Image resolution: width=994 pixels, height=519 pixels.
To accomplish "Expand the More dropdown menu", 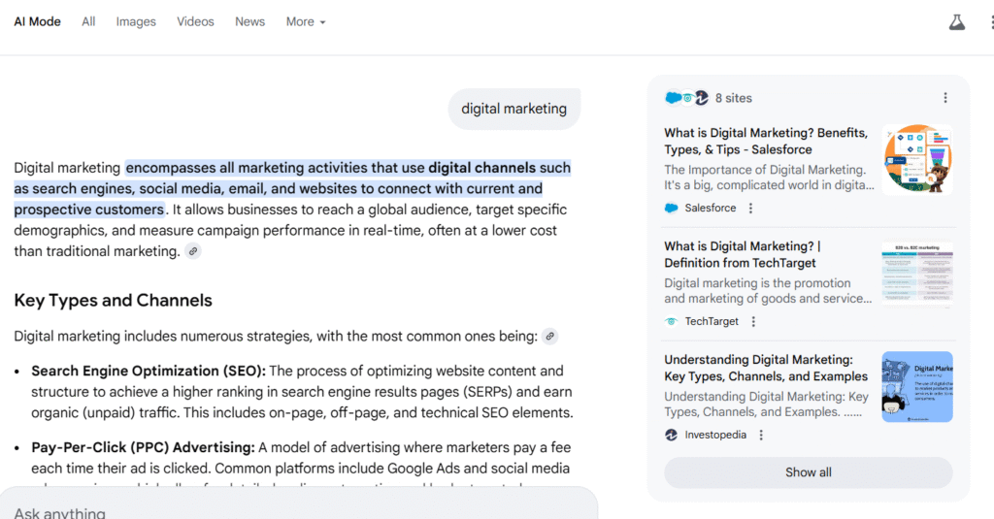I will (306, 21).
